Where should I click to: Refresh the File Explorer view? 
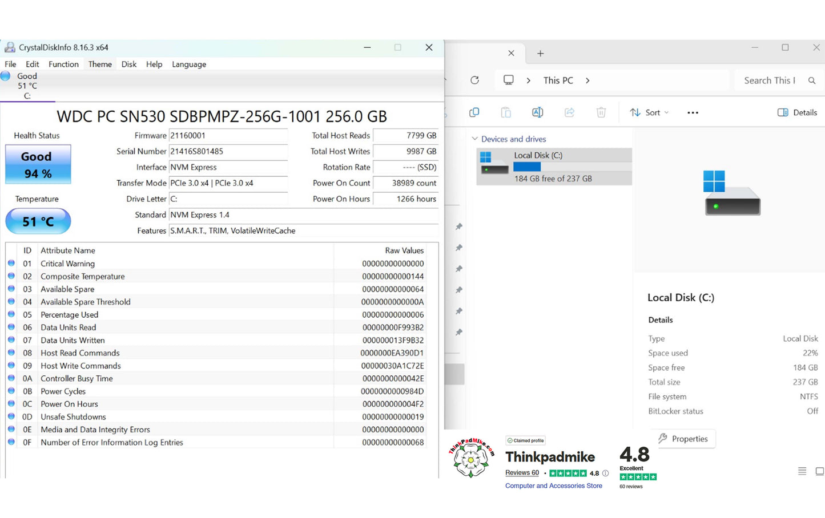click(474, 80)
